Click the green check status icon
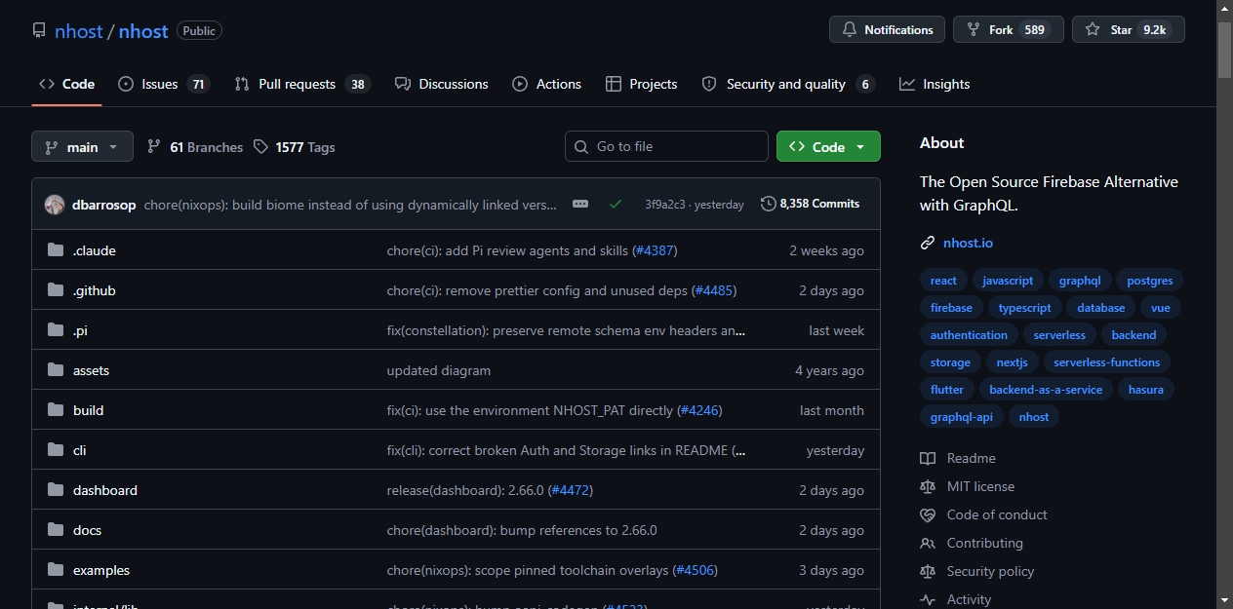Image resolution: width=1233 pixels, height=609 pixels. pos(615,204)
